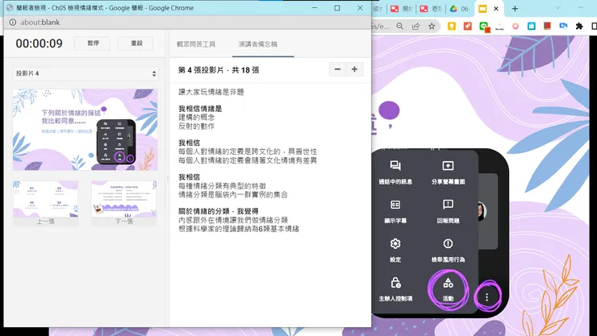Close the active Google Slides tab
The width and height of the screenshot is (597, 336).
pyautogui.click(x=496, y=8)
